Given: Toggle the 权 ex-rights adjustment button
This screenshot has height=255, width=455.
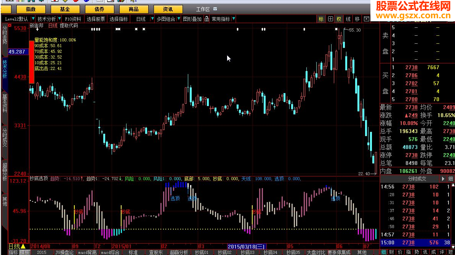Looking at the screenshot, I should click(x=339, y=19).
